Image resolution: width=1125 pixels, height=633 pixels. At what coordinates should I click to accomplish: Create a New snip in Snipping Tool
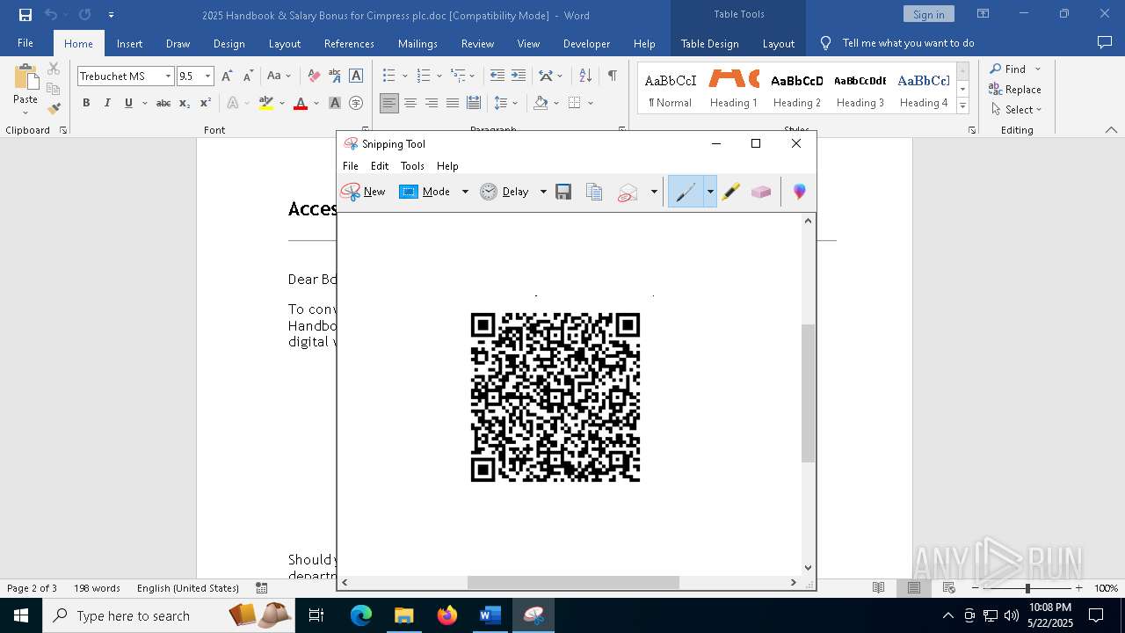pos(363,192)
